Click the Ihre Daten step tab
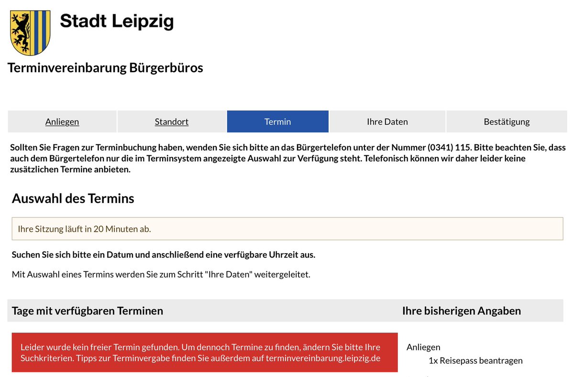 click(x=387, y=121)
